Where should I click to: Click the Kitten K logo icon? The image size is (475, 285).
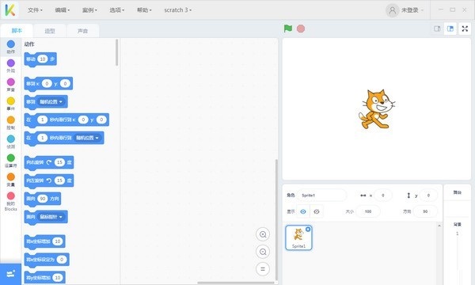pyautogui.click(x=9, y=10)
